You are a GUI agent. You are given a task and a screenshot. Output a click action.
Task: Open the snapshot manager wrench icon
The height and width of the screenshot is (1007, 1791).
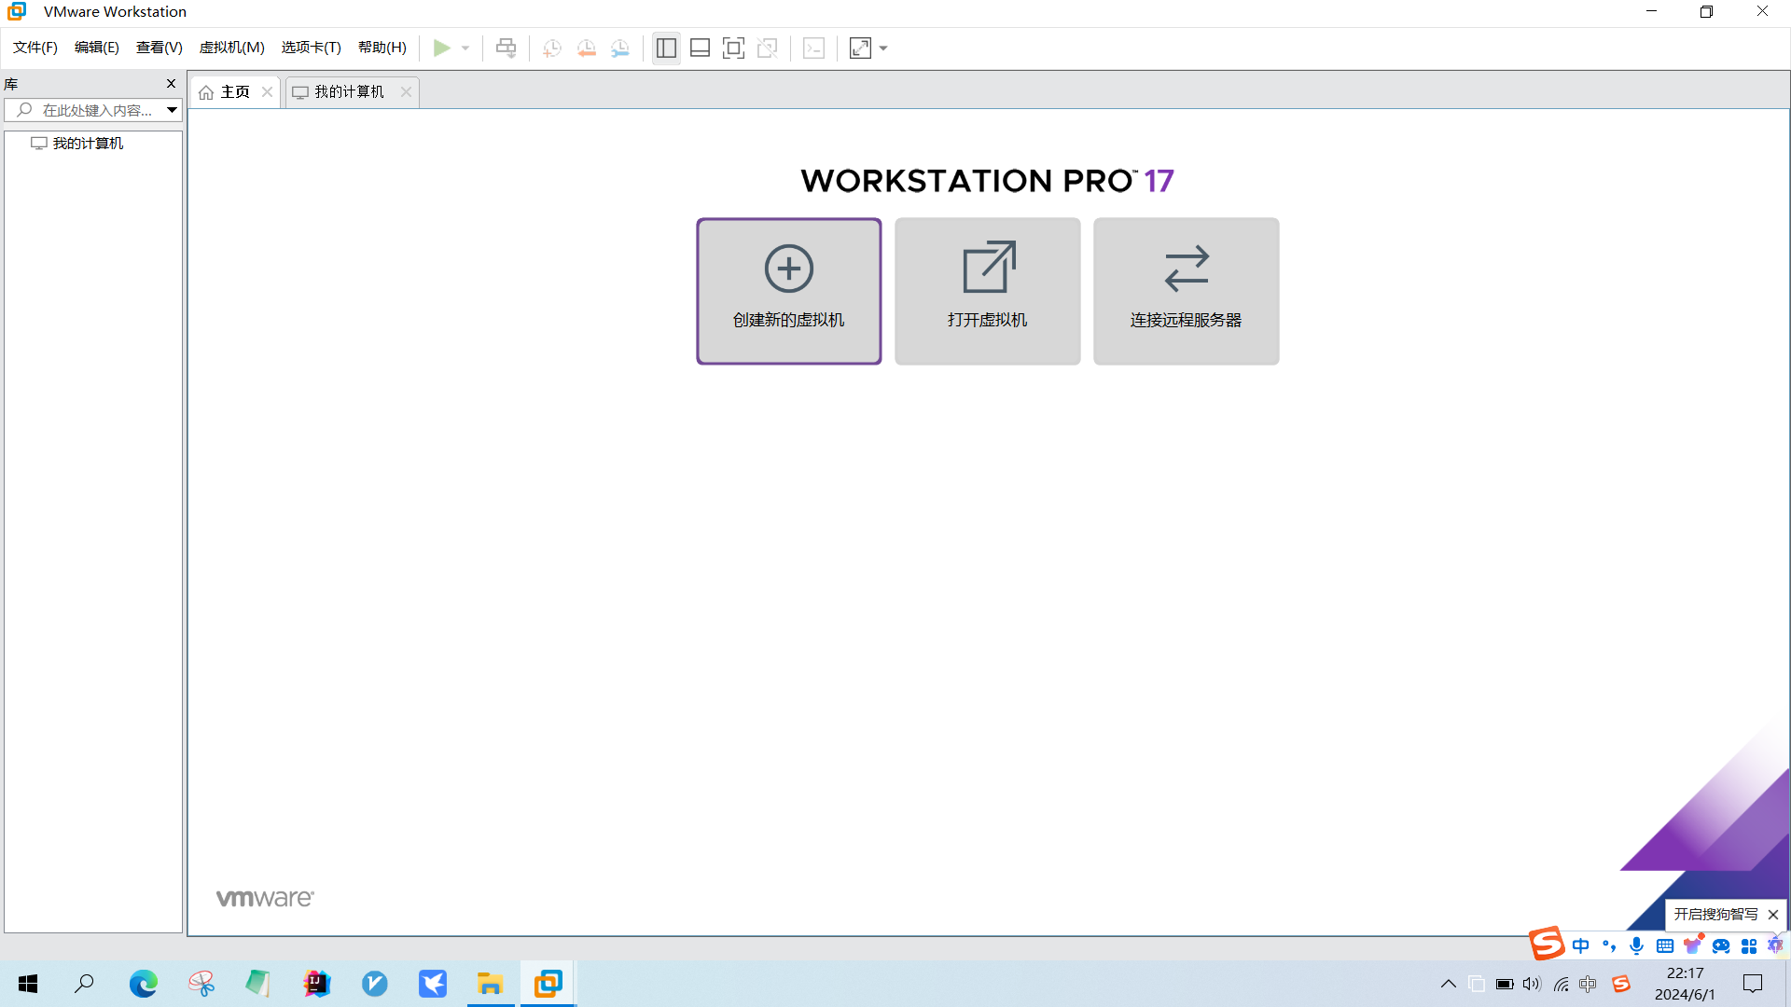click(x=620, y=48)
